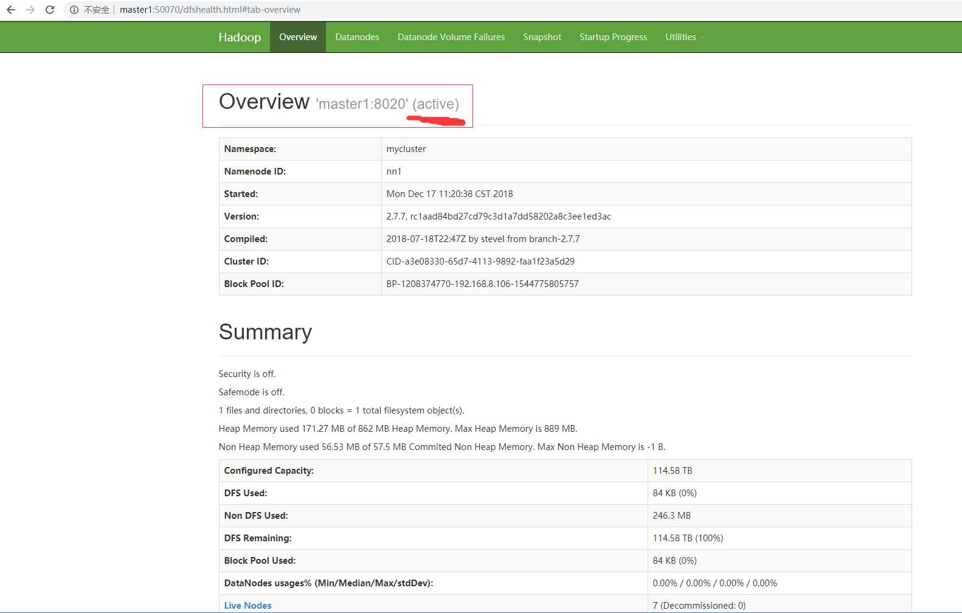Click the Cluster ID: label cell
Image resolution: width=962 pixels, height=613 pixels.
[x=300, y=261]
